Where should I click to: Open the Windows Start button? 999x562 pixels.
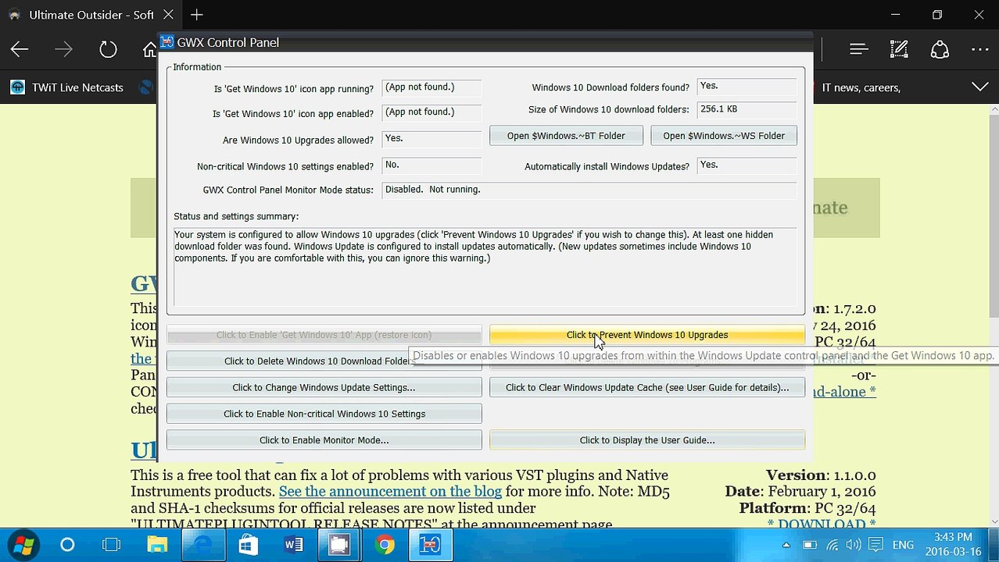[23, 544]
